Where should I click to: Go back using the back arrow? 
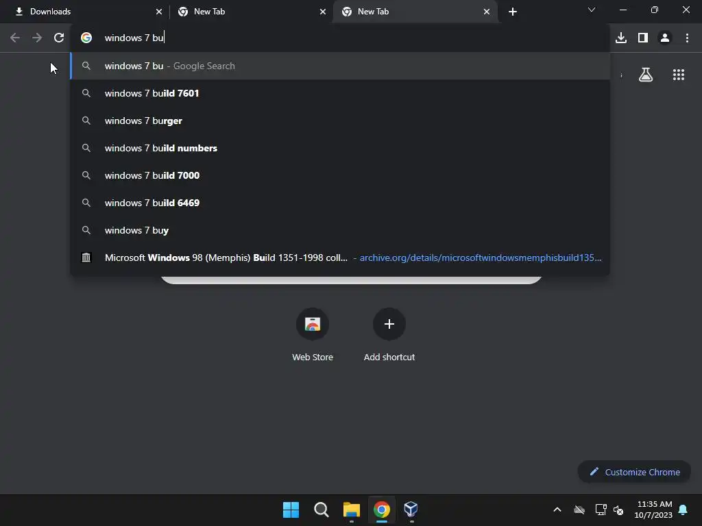[15, 38]
